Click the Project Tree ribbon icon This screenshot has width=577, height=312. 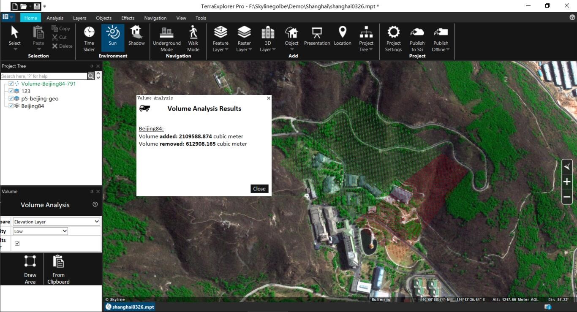[x=366, y=33]
